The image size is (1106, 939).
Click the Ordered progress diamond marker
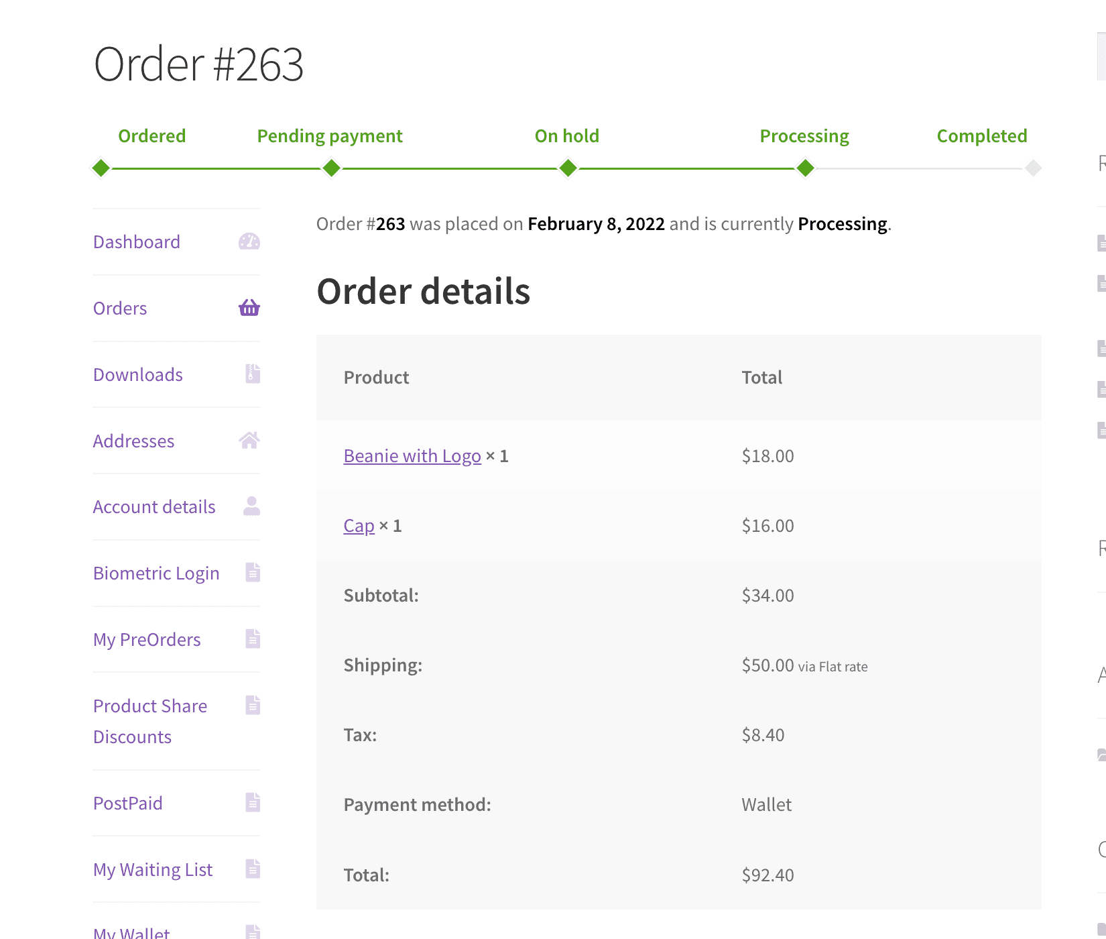101,168
